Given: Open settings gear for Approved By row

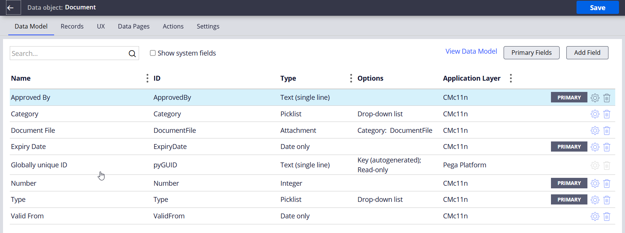Looking at the screenshot, I should [595, 98].
